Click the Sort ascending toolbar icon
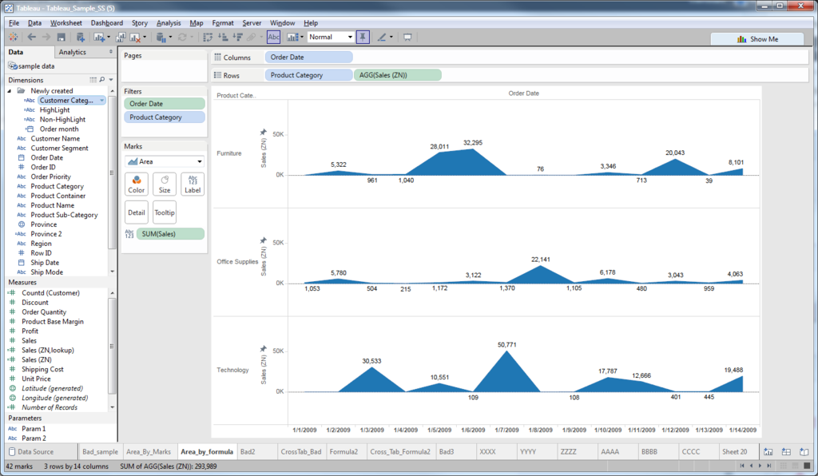818x476 pixels. pyautogui.click(x=223, y=37)
